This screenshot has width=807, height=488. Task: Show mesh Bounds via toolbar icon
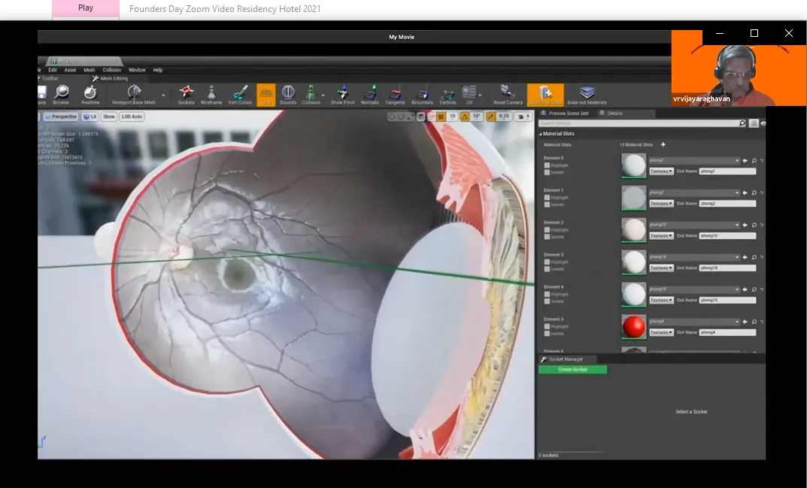[x=288, y=95]
